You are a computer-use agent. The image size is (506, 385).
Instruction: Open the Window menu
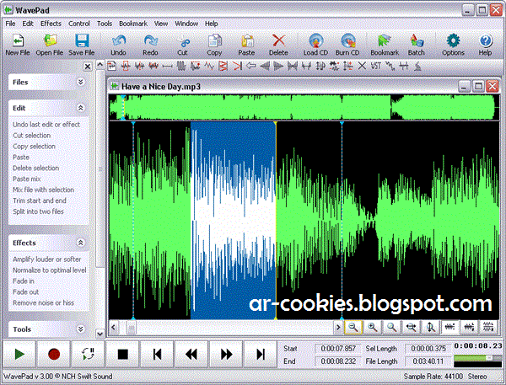(x=186, y=24)
